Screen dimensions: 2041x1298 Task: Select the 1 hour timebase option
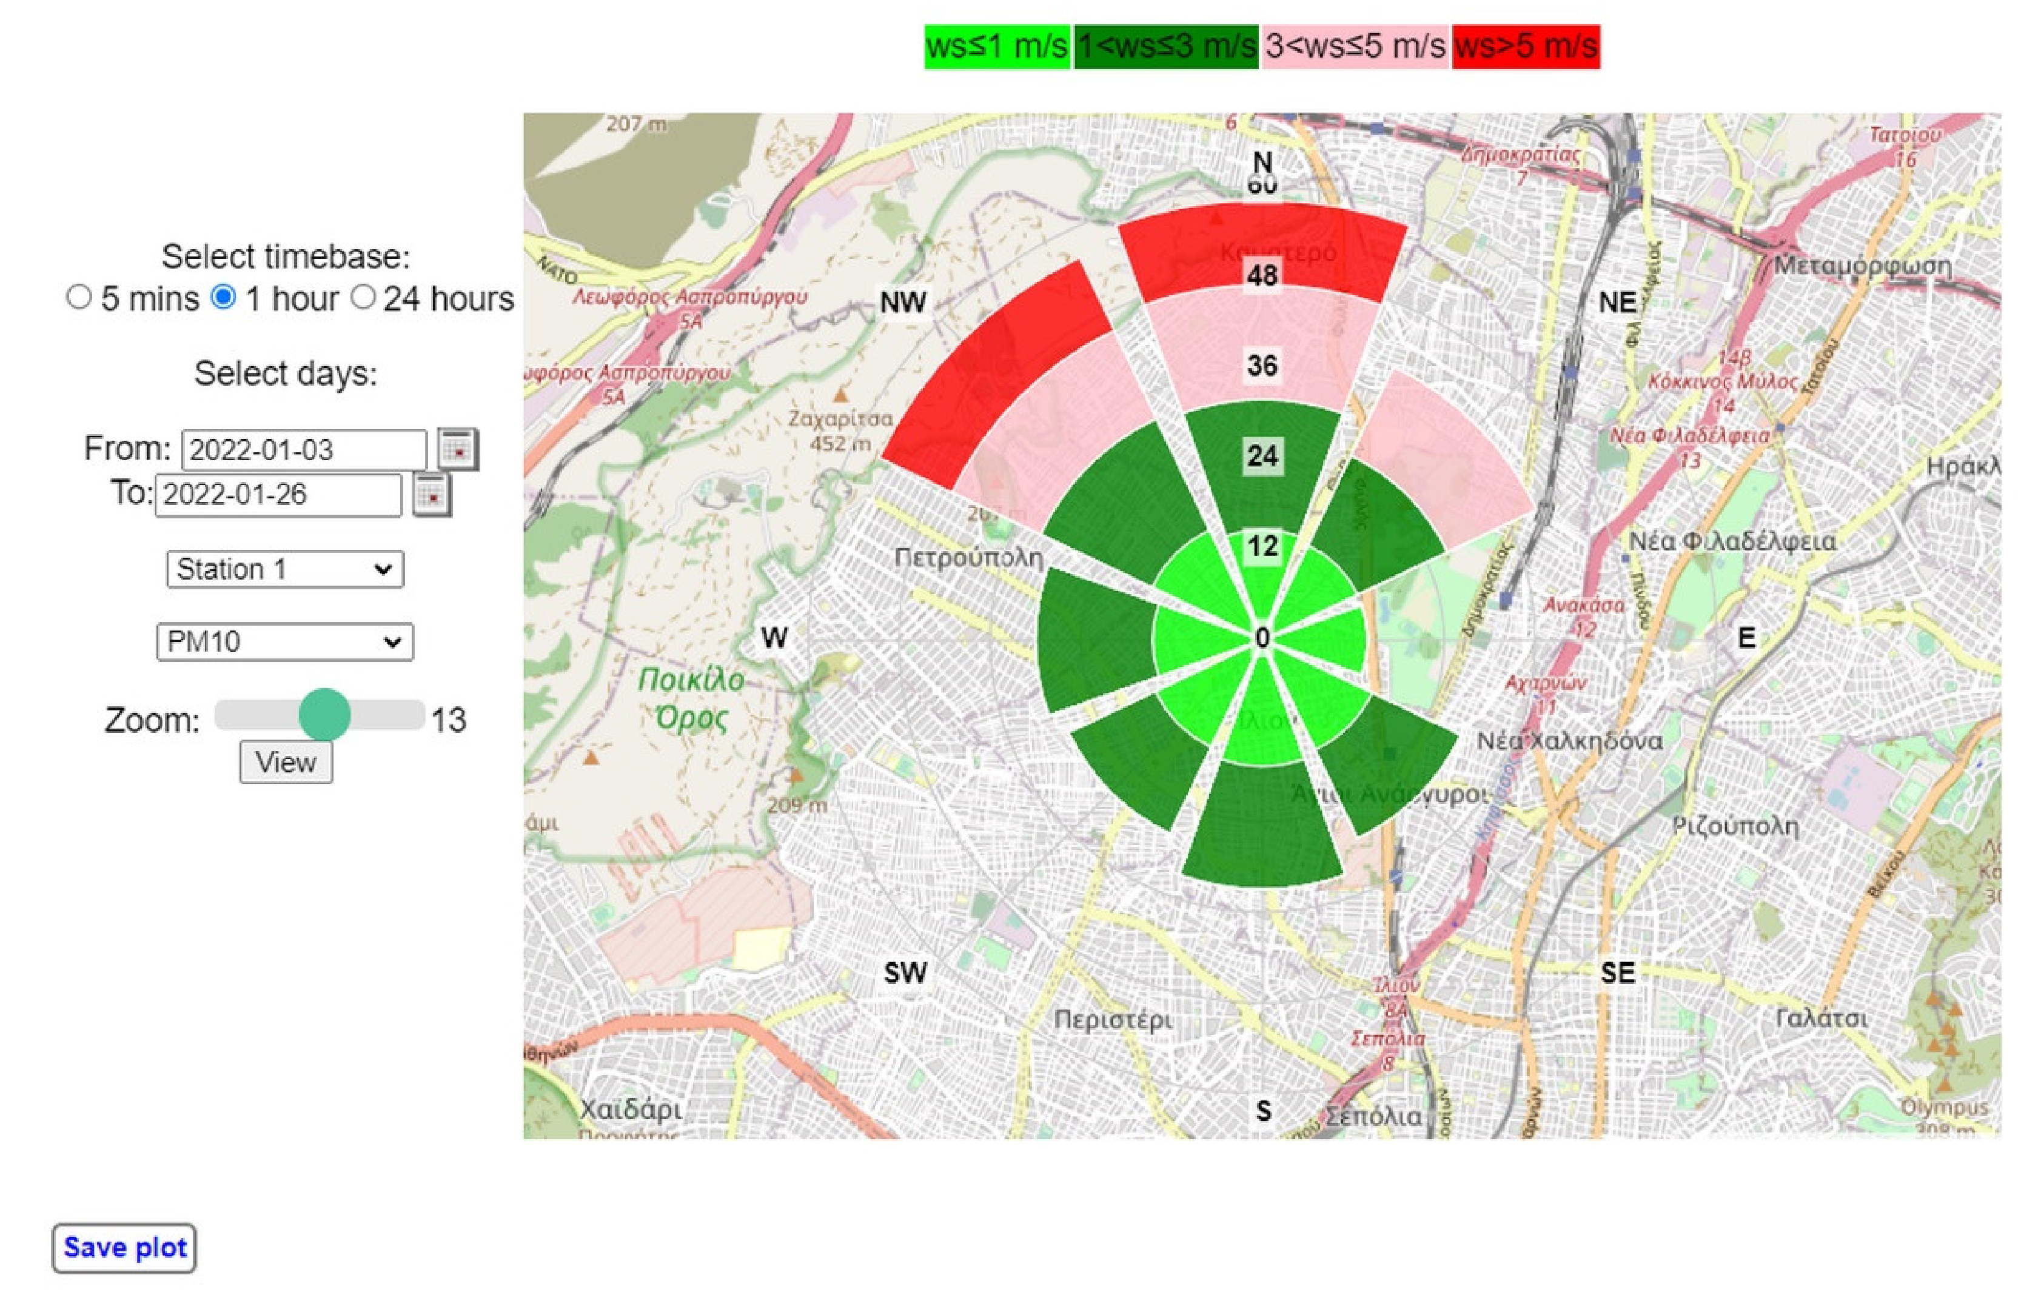(223, 298)
